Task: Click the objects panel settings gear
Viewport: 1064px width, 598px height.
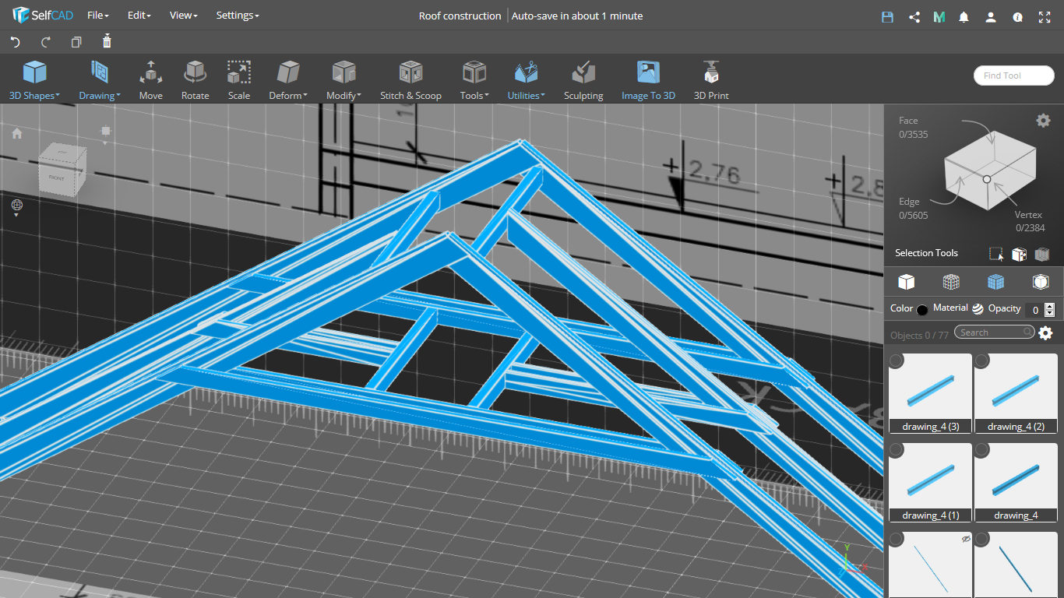Action: [x=1045, y=333]
